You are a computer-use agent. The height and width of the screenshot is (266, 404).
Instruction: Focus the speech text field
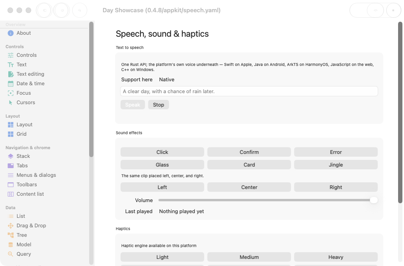[x=249, y=91]
